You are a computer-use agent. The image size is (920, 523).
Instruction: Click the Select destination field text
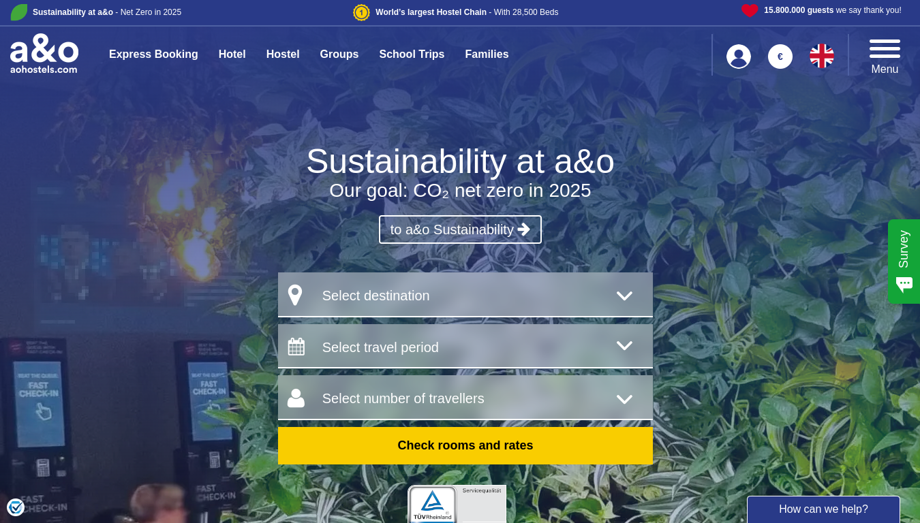pos(375,296)
